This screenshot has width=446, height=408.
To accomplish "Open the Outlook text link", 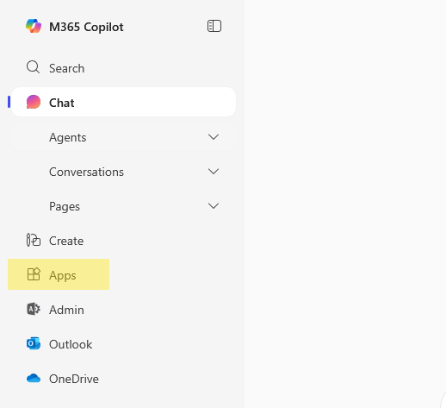I will [x=71, y=344].
